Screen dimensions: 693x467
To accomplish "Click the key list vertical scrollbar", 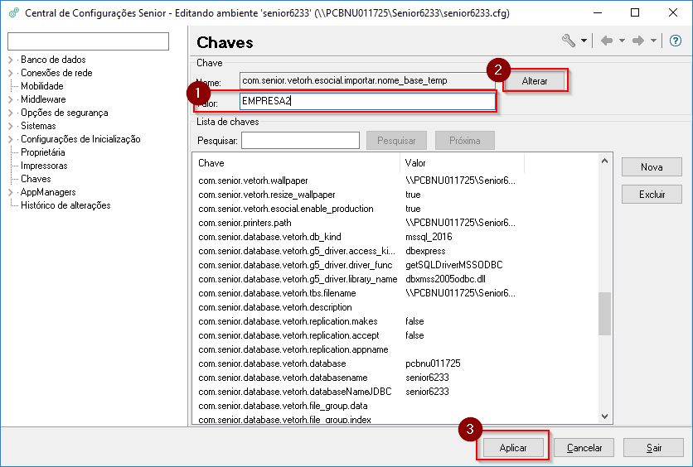I will click(604, 312).
